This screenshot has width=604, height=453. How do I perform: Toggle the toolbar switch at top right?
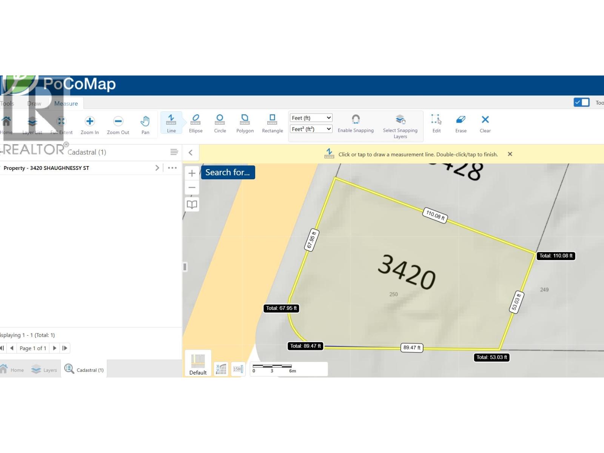pyautogui.click(x=581, y=102)
